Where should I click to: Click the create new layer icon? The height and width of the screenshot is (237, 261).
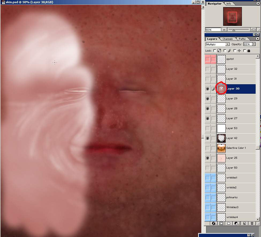(x=244, y=223)
